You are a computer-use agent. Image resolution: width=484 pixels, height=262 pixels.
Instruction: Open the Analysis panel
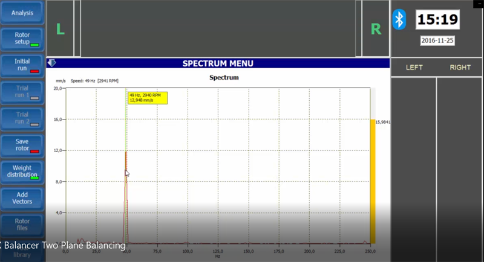[22, 13]
